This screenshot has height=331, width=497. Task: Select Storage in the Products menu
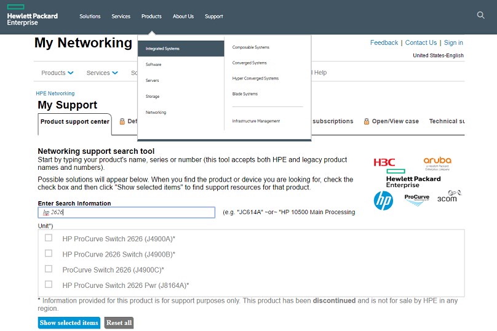click(x=153, y=97)
